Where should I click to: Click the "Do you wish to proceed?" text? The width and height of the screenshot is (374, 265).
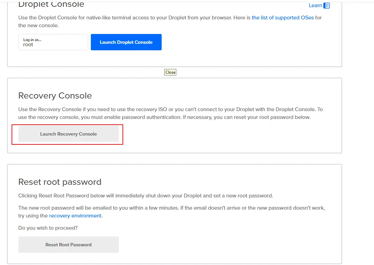coord(48,228)
